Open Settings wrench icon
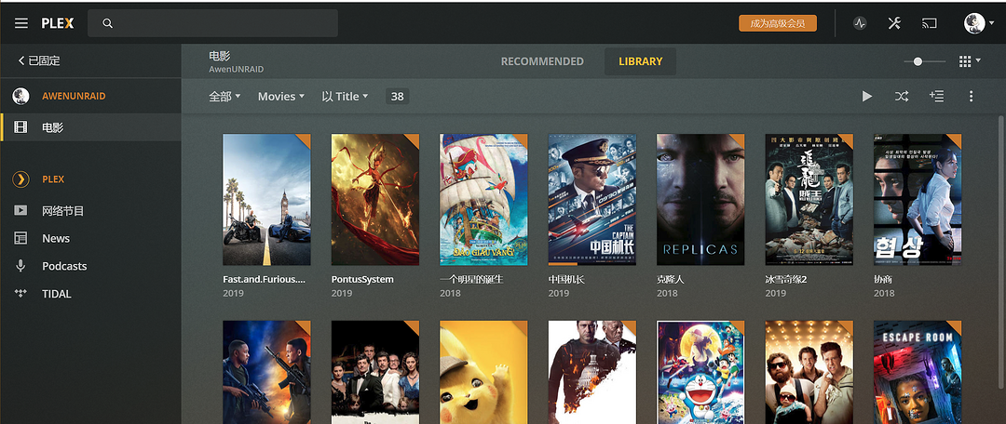This screenshot has height=424, width=1006. pyautogui.click(x=894, y=23)
